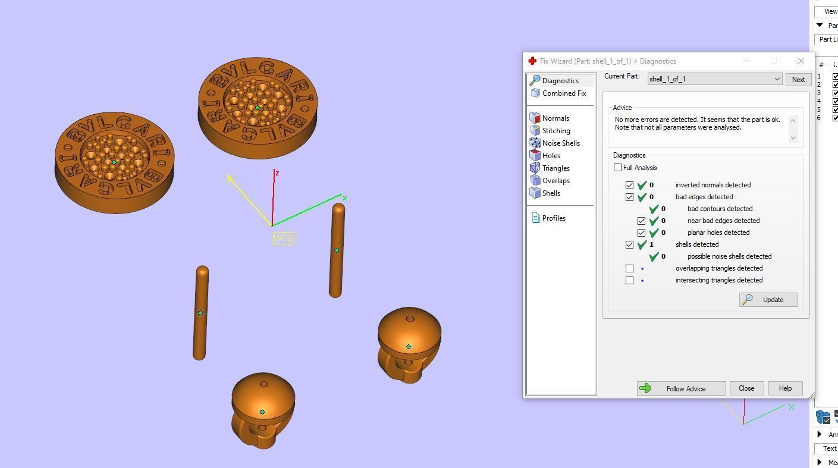The width and height of the screenshot is (838, 468).
Task: Click green check beside shells detected
Action: coord(642,244)
